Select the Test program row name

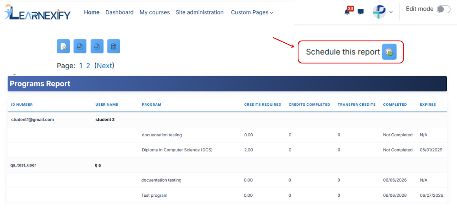154,195
